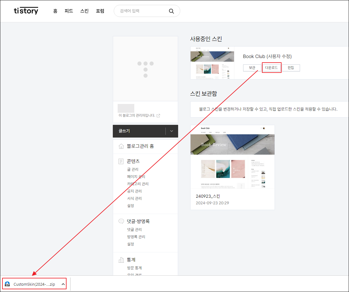Image resolution: width=349 pixels, height=292 pixels.
Task: Open 방문 통계
Action: 134,268
